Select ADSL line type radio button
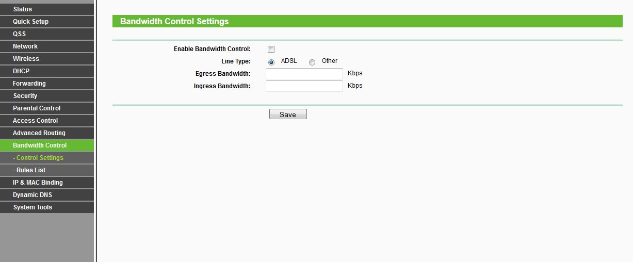Screen dimensions: 633x262 (271, 62)
